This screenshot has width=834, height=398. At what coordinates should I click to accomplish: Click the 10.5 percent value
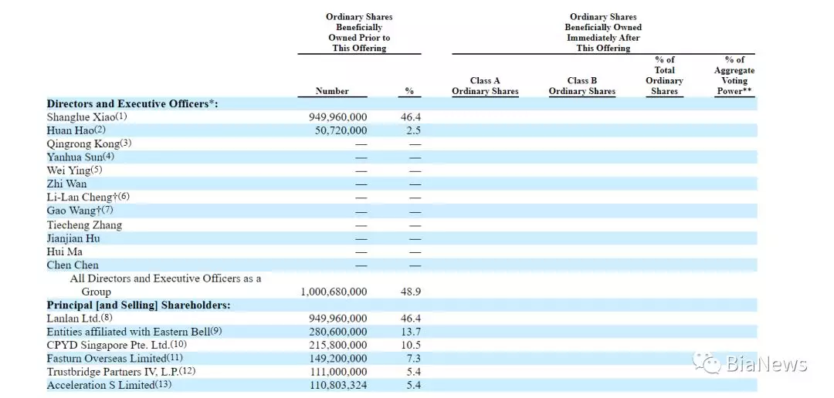tap(410, 345)
